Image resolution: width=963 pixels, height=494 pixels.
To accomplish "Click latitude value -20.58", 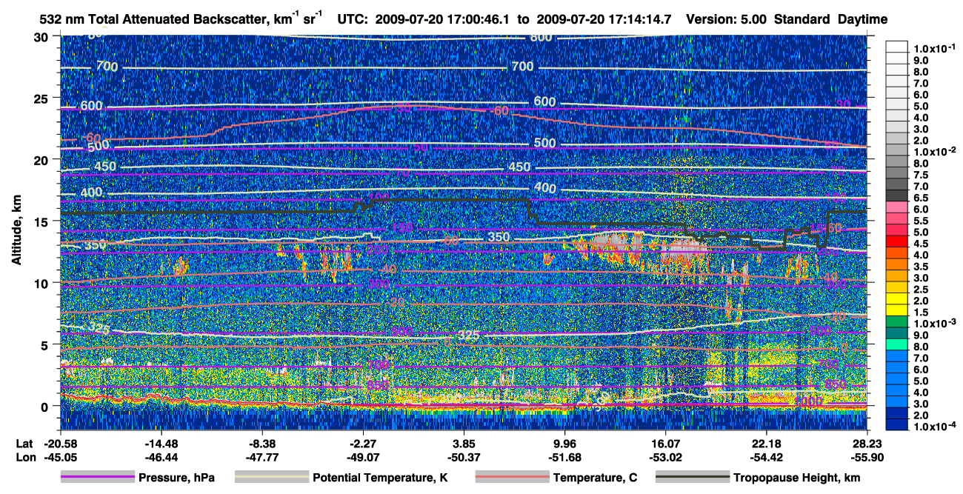I will tap(59, 444).
